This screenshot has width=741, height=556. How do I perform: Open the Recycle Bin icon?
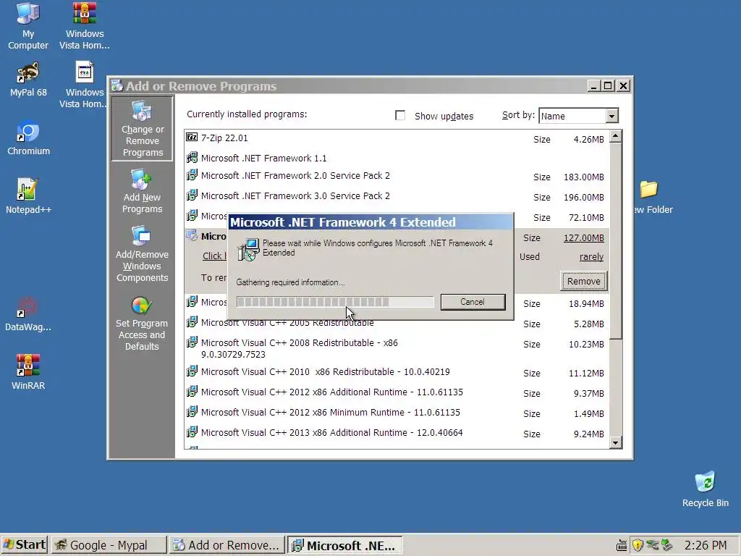pyautogui.click(x=705, y=489)
